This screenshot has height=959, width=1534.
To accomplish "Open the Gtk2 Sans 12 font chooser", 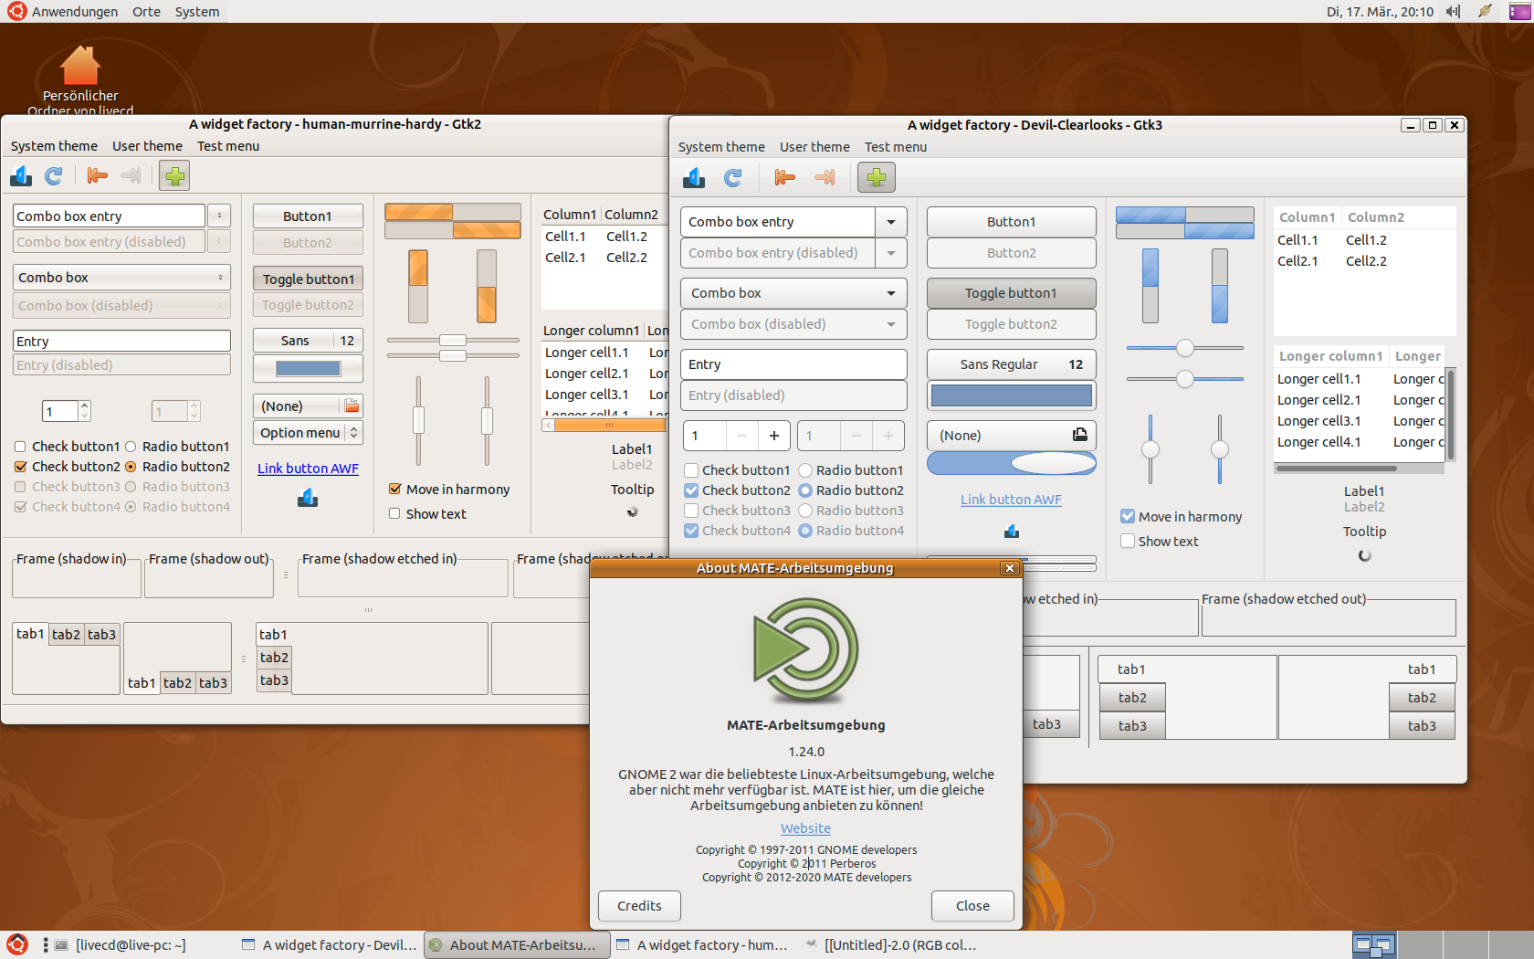I will click(x=308, y=341).
